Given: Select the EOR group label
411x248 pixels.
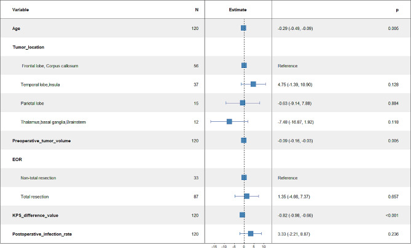Looking at the screenshot, I should point(17,159).
